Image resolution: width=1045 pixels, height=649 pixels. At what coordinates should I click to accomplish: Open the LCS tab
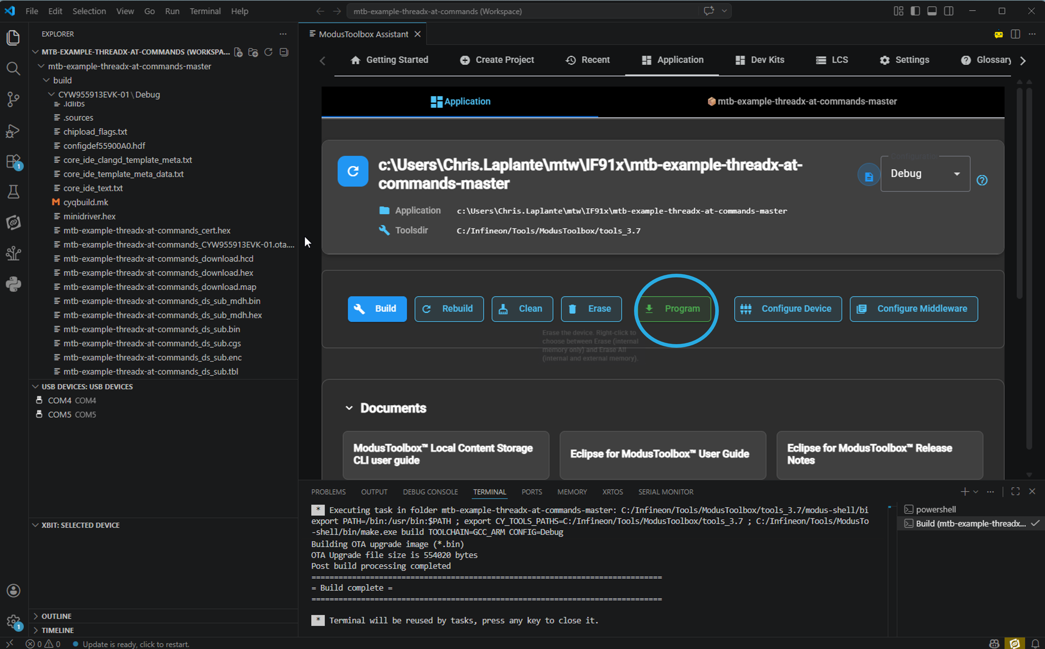coord(832,60)
